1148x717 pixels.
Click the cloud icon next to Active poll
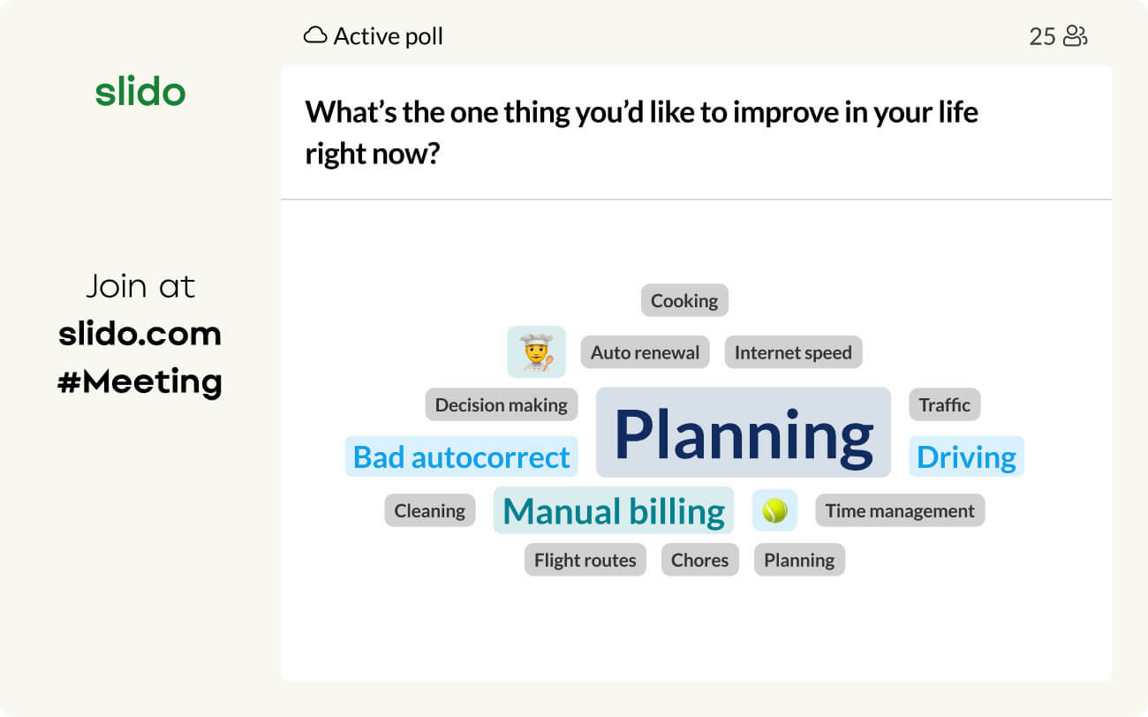click(313, 35)
